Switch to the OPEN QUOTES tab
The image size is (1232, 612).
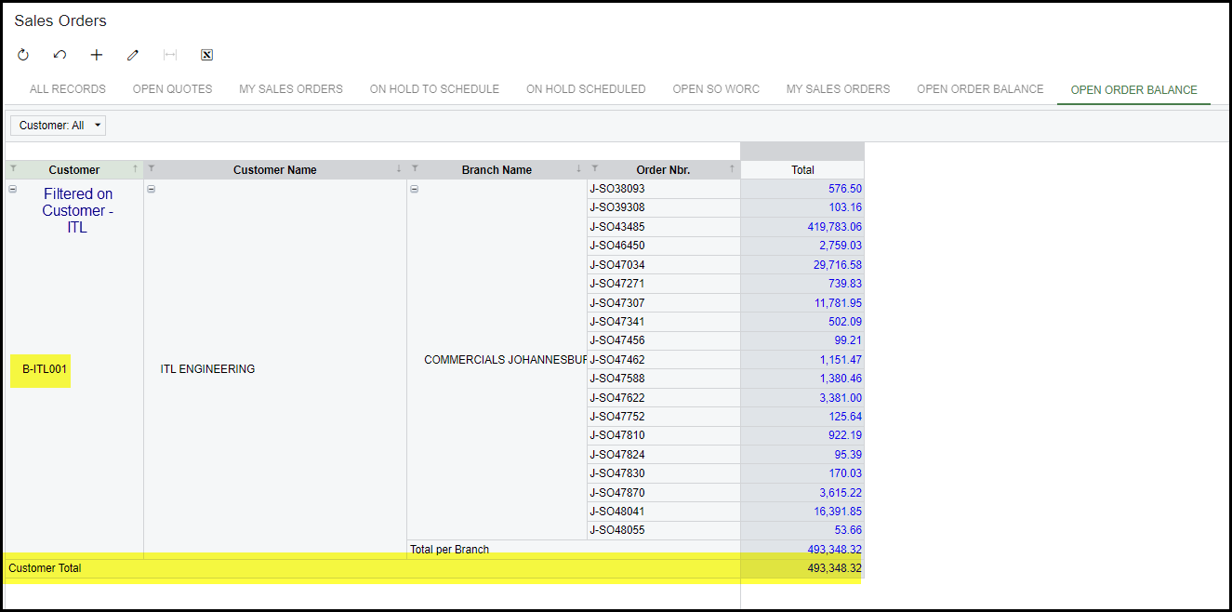172,89
